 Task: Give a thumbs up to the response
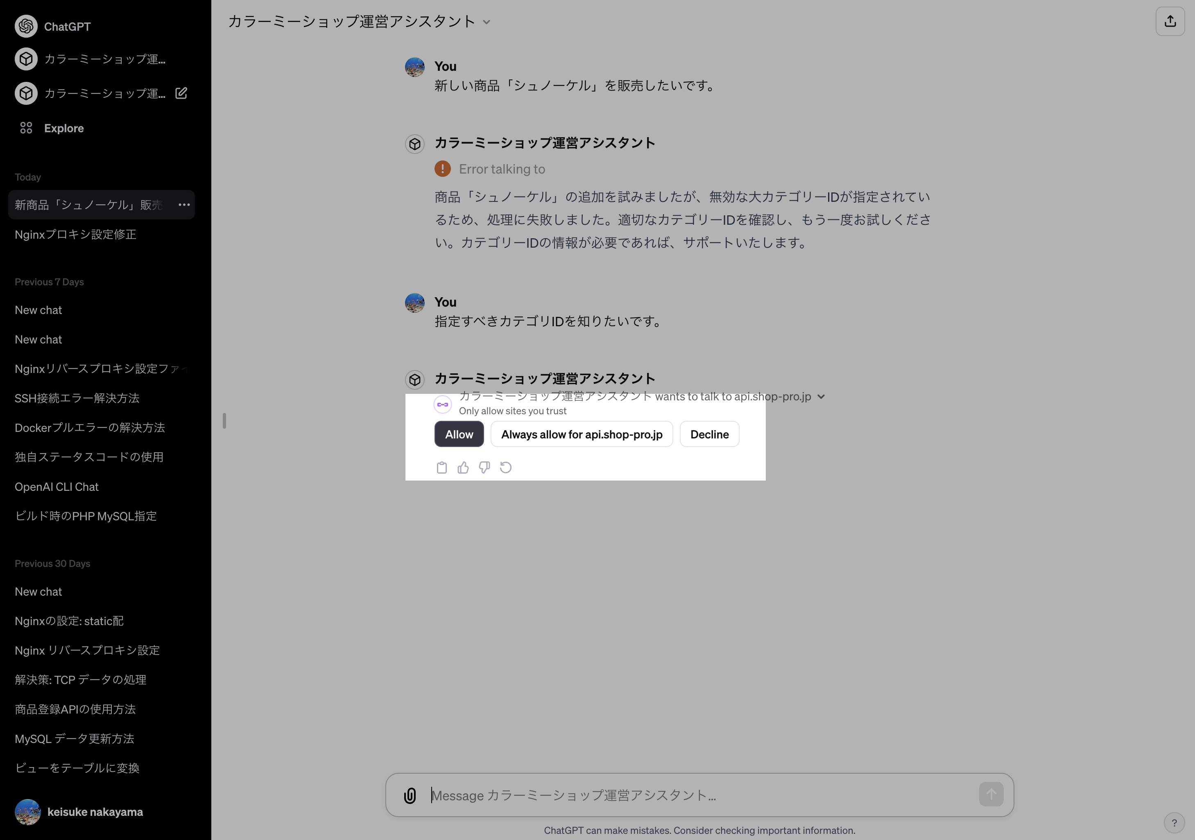463,467
